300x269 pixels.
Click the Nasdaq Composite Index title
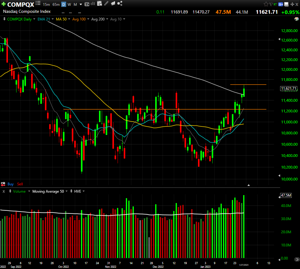point(27,12)
